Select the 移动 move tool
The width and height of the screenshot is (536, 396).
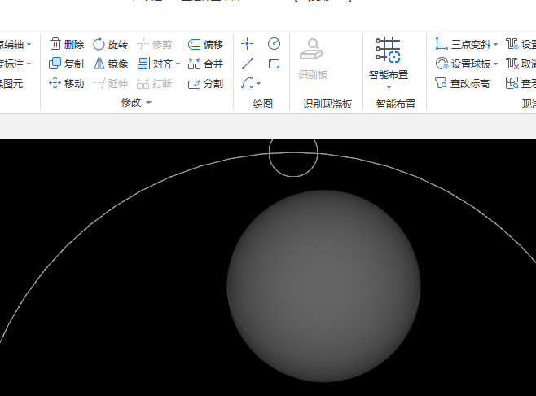(x=67, y=83)
